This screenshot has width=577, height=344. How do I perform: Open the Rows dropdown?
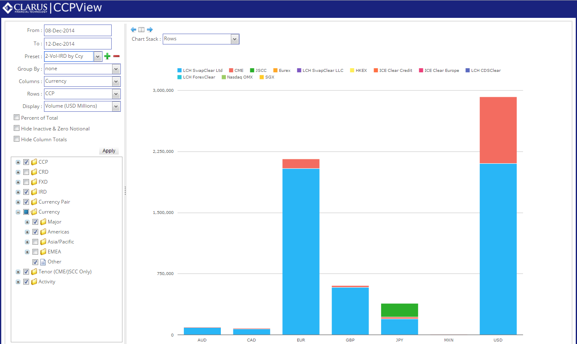tap(116, 94)
